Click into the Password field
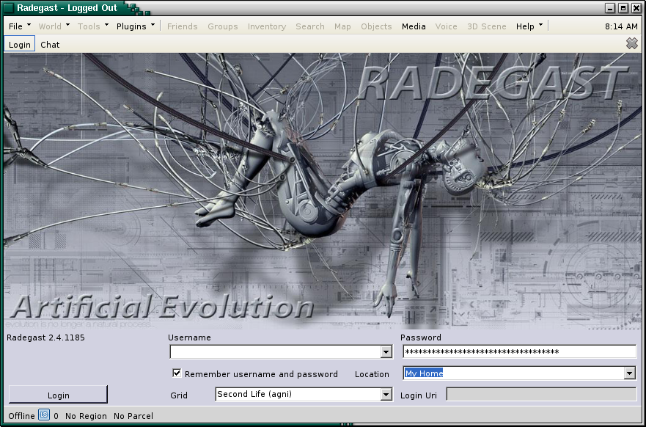This screenshot has width=646, height=427. (x=519, y=351)
